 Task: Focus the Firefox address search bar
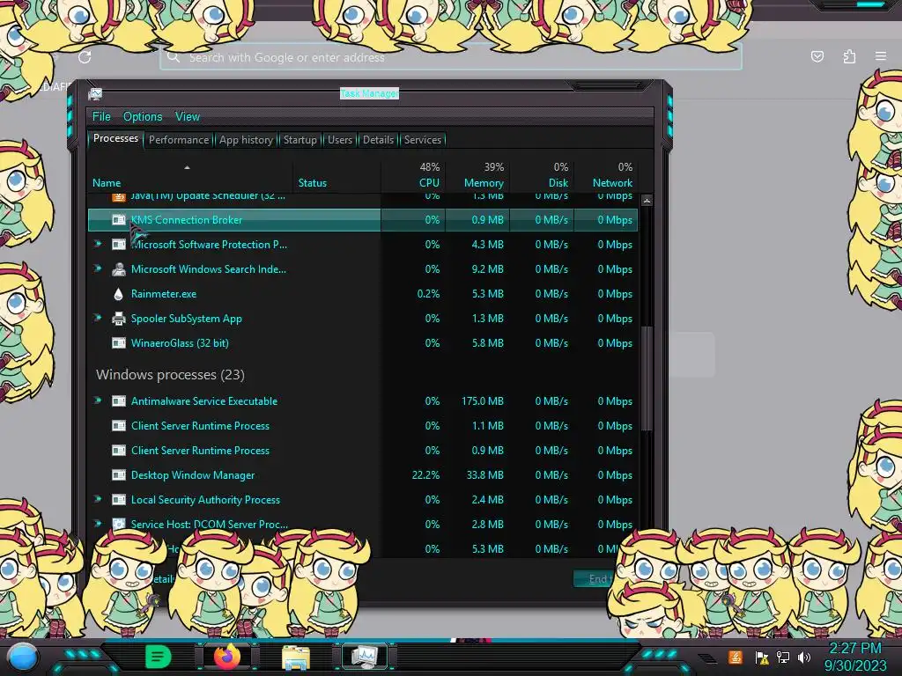[450, 57]
